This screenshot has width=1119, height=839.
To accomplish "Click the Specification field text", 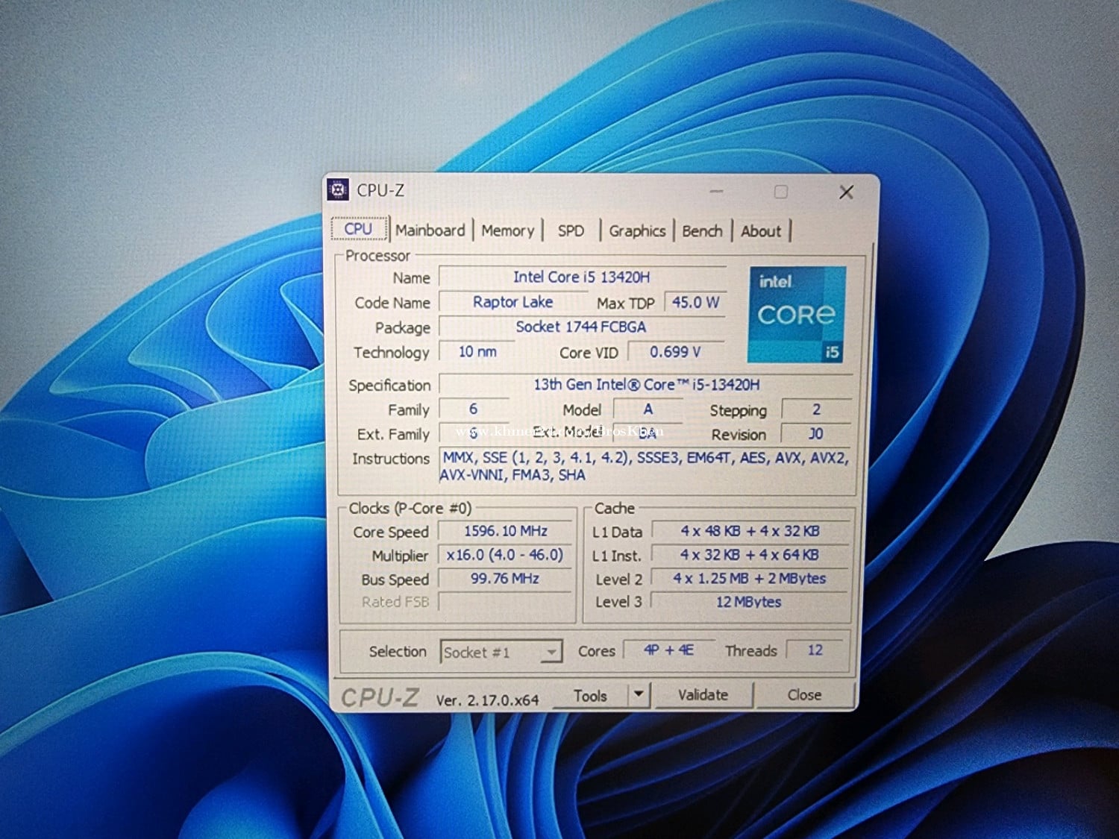I will coord(646,385).
